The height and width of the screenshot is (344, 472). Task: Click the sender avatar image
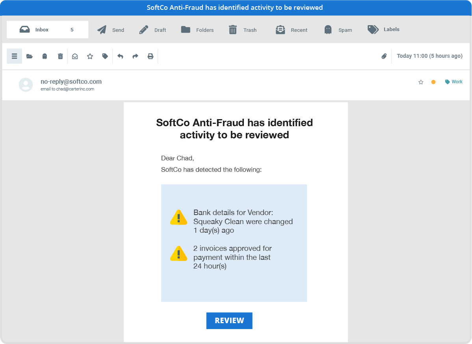pyautogui.click(x=26, y=85)
